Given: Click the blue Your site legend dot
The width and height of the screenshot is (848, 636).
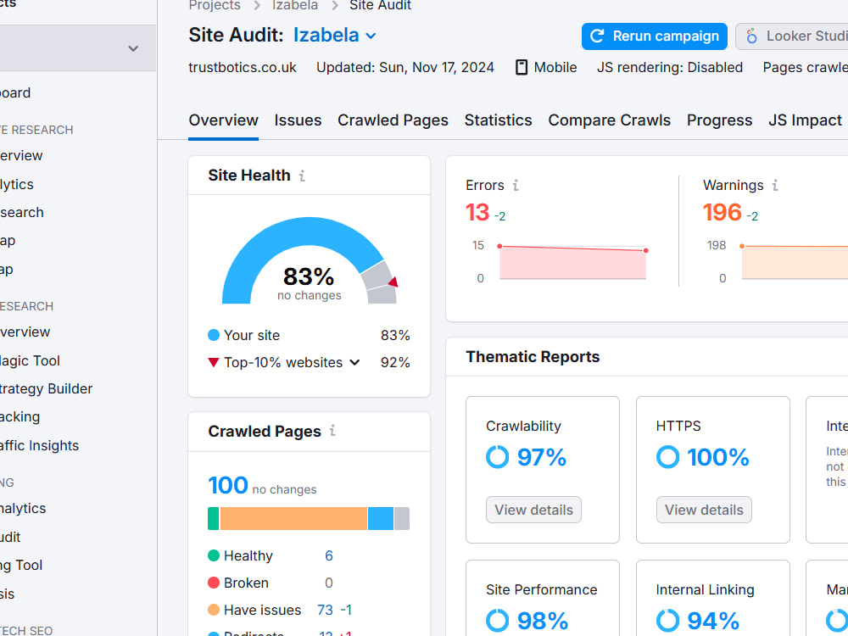Looking at the screenshot, I should 214,335.
